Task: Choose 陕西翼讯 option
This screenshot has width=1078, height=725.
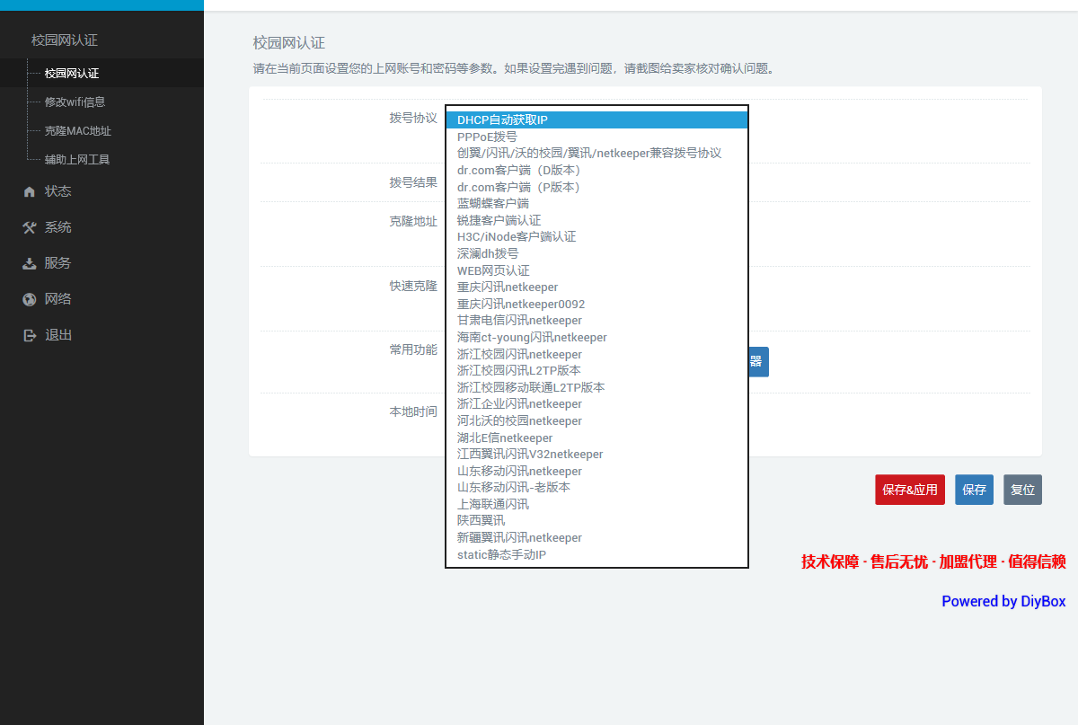Action: 596,520
